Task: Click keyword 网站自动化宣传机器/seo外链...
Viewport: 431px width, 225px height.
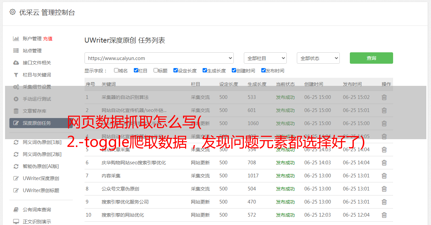Action: [134, 110]
